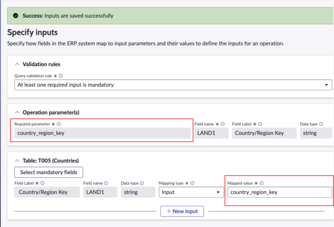This screenshot has width=334, height=227.
Task: Collapse the Validation rules section
Action: [17, 64]
